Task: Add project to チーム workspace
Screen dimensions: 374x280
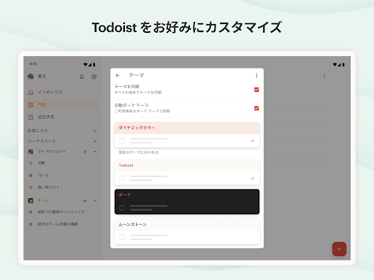Action: click(x=85, y=201)
